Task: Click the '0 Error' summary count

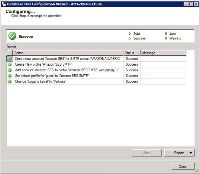Action: (170, 33)
